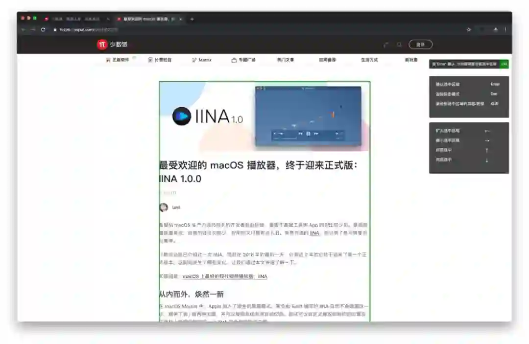Bookmark this page with the star icon
Image resolution: width=529 pixels, height=344 pixels.
[x=469, y=30]
